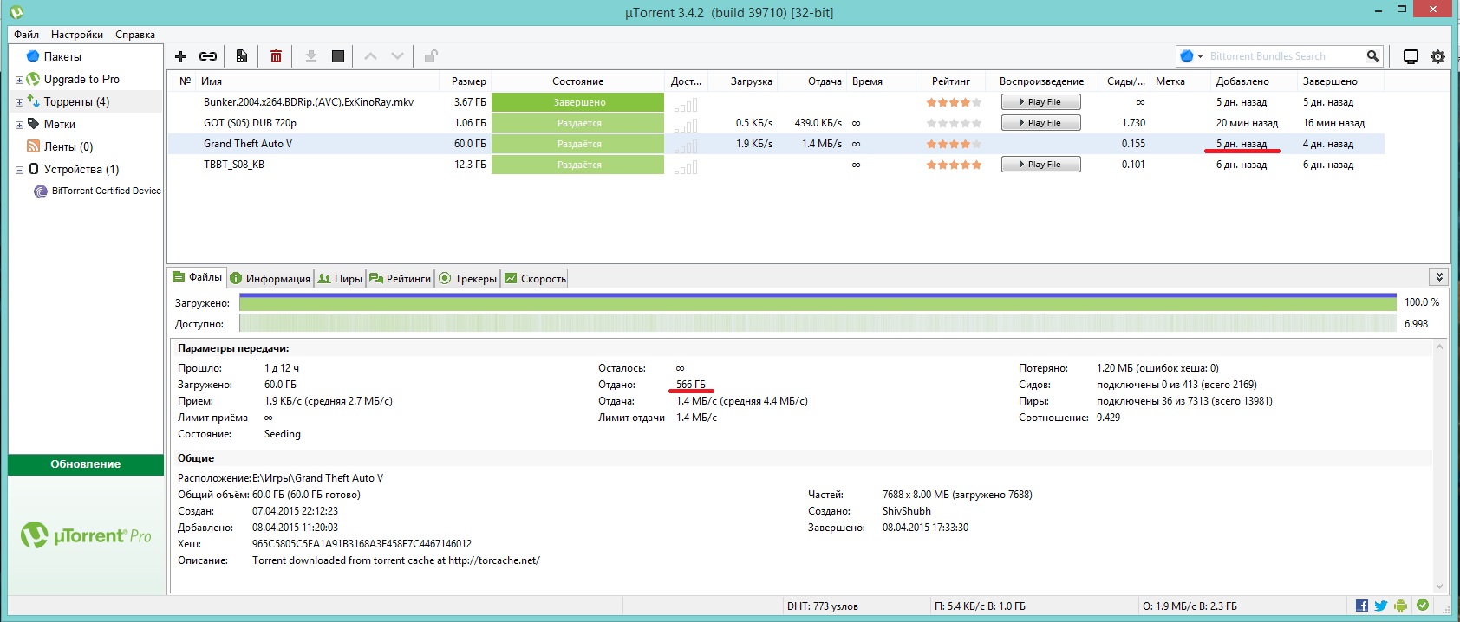Click the red Remove Torrent trash icon
1460x622 pixels.
[x=276, y=56]
